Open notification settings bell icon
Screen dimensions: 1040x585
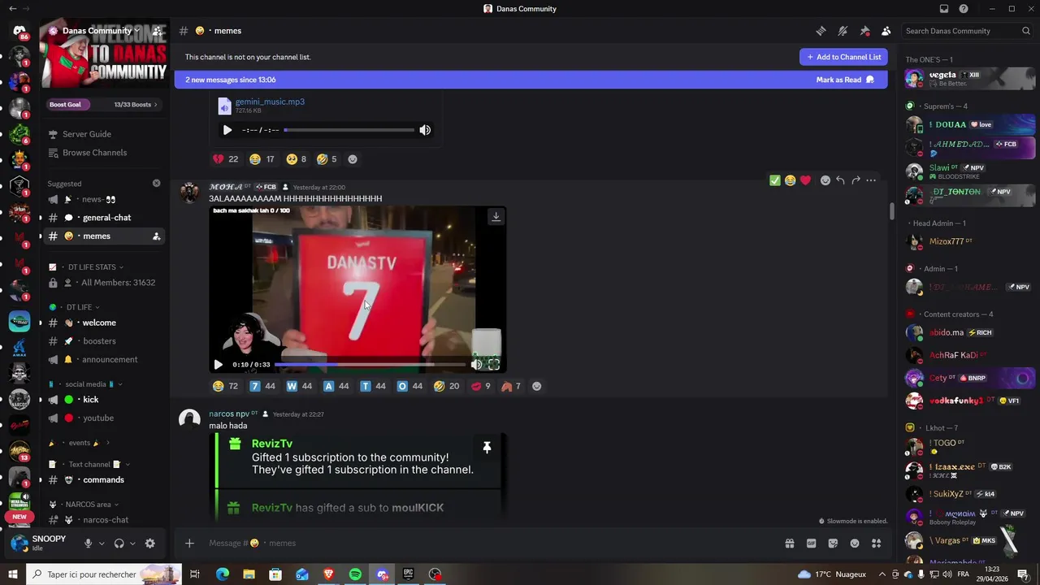pyautogui.click(x=843, y=31)
